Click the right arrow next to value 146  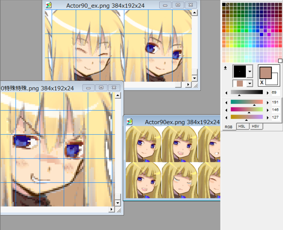(267, 110)
